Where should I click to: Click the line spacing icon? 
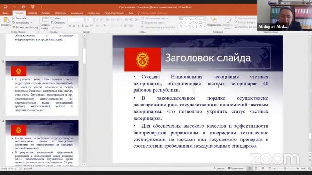tap(136, 20)
